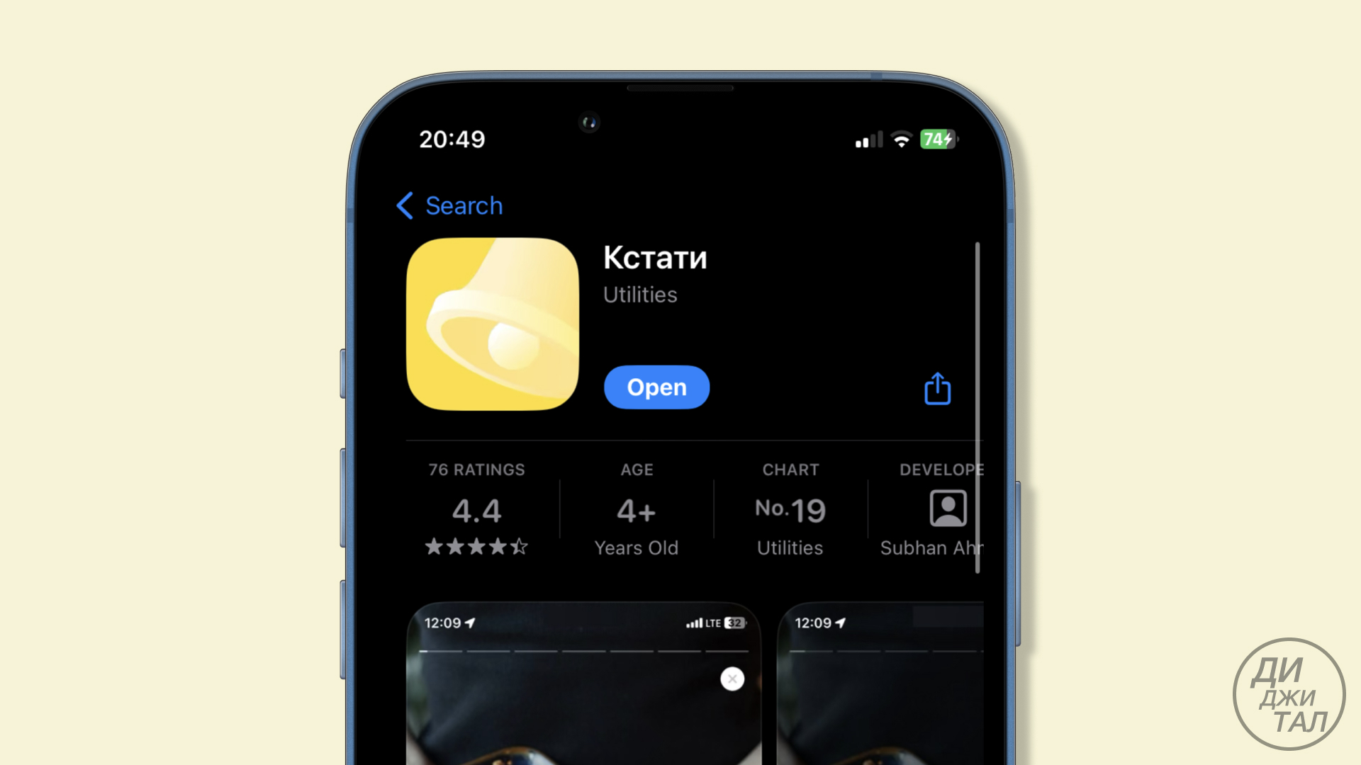Tap the close button on first screenshot
This screenshot has height=765, width=1361.
732,679
